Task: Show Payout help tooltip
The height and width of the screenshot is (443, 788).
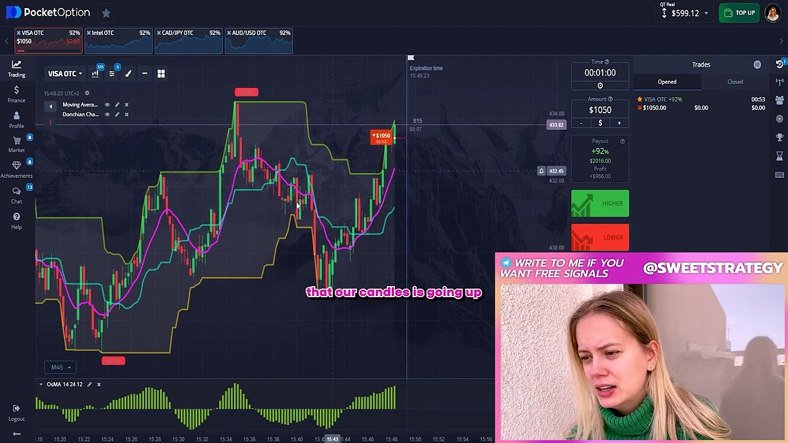Action: point(622,142)
